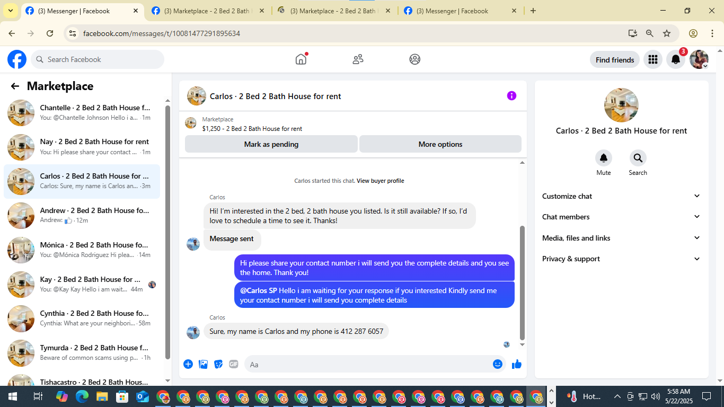Send a thumbs-up like
Screen dimensions: 724x407
[517, 364]
